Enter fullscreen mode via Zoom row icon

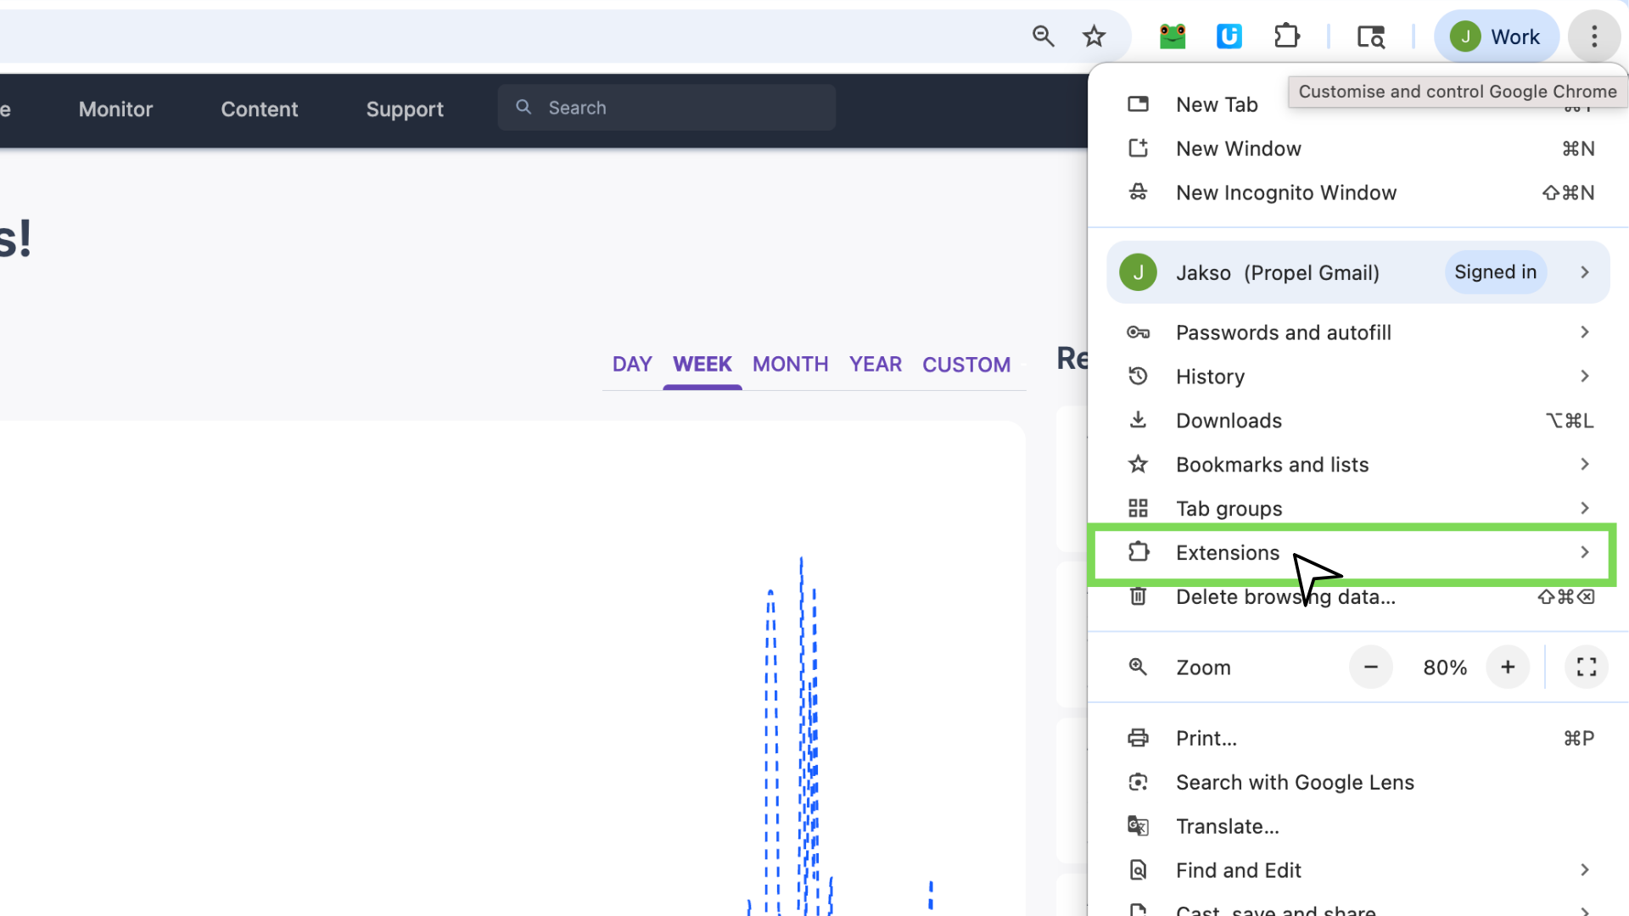click(1586, 667)
